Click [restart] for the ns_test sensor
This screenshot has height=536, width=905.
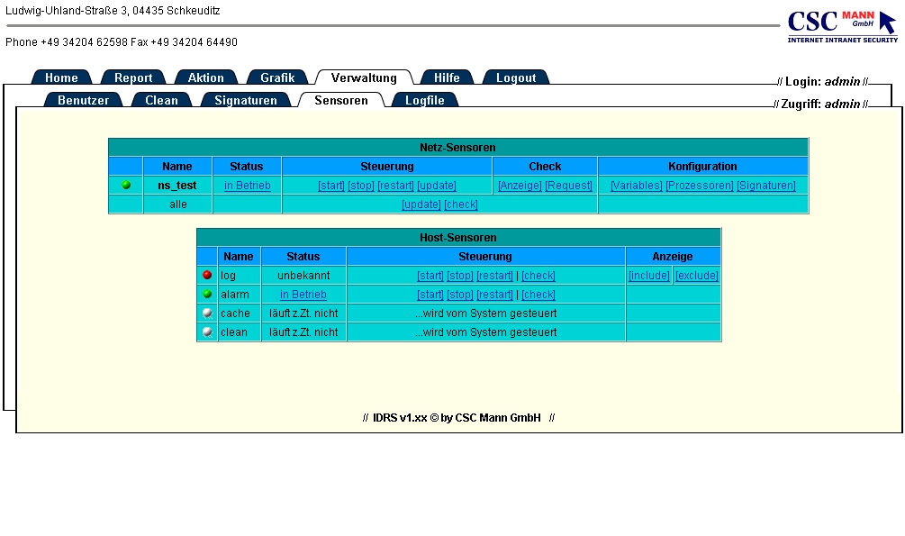coord(396,186)
